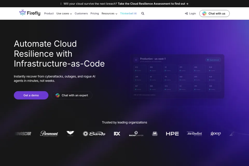Screen dimensions: 249x166
Task: Click the EFS resource tile
Action: (199, 78)
